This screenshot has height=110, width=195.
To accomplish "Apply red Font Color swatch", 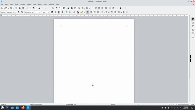I will pos(78,12).
